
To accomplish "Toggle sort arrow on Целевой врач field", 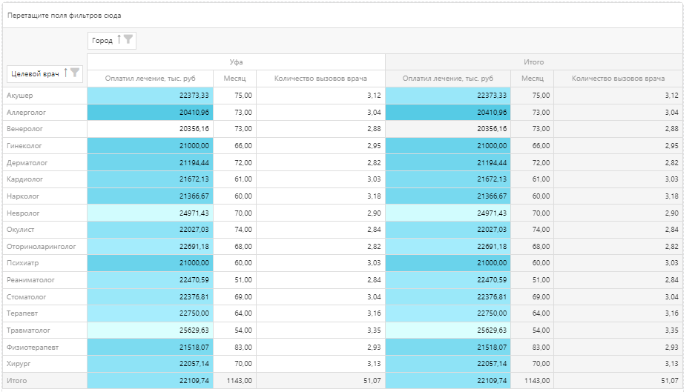I will 65,73.
